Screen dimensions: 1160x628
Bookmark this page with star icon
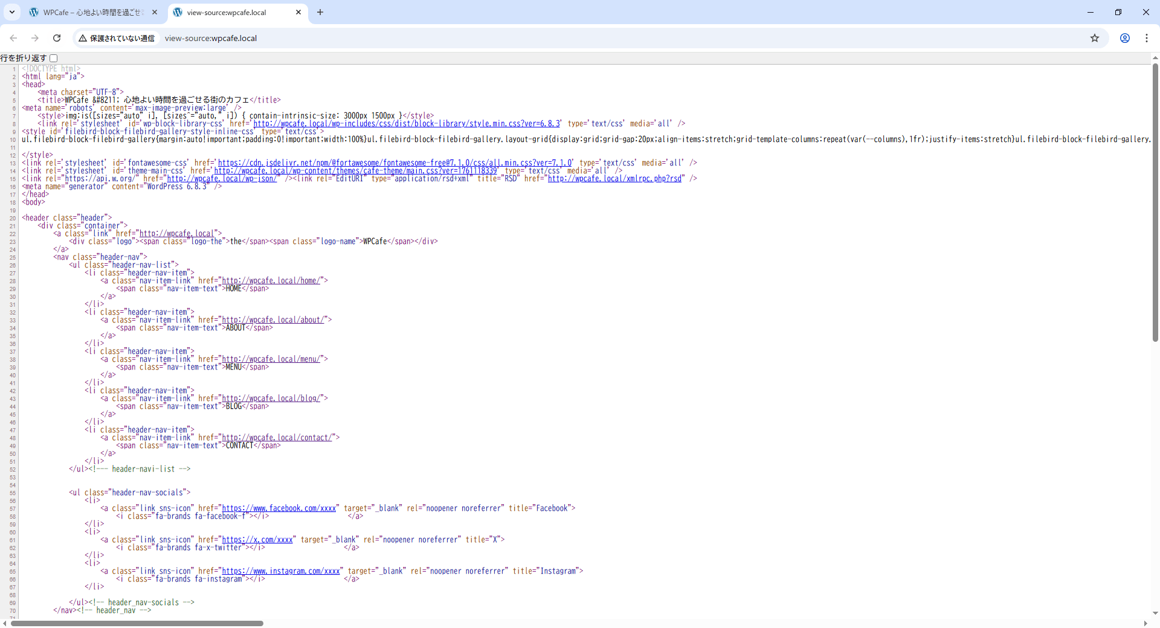[1094, 38]
